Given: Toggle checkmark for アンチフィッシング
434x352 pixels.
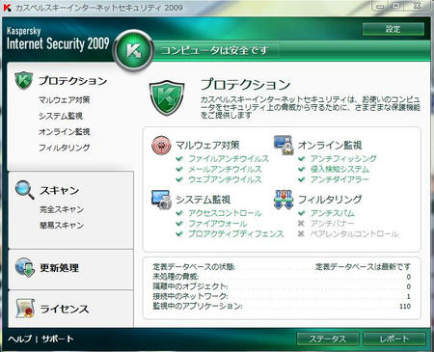Looking at the screenshot, I should pos(301,159).
